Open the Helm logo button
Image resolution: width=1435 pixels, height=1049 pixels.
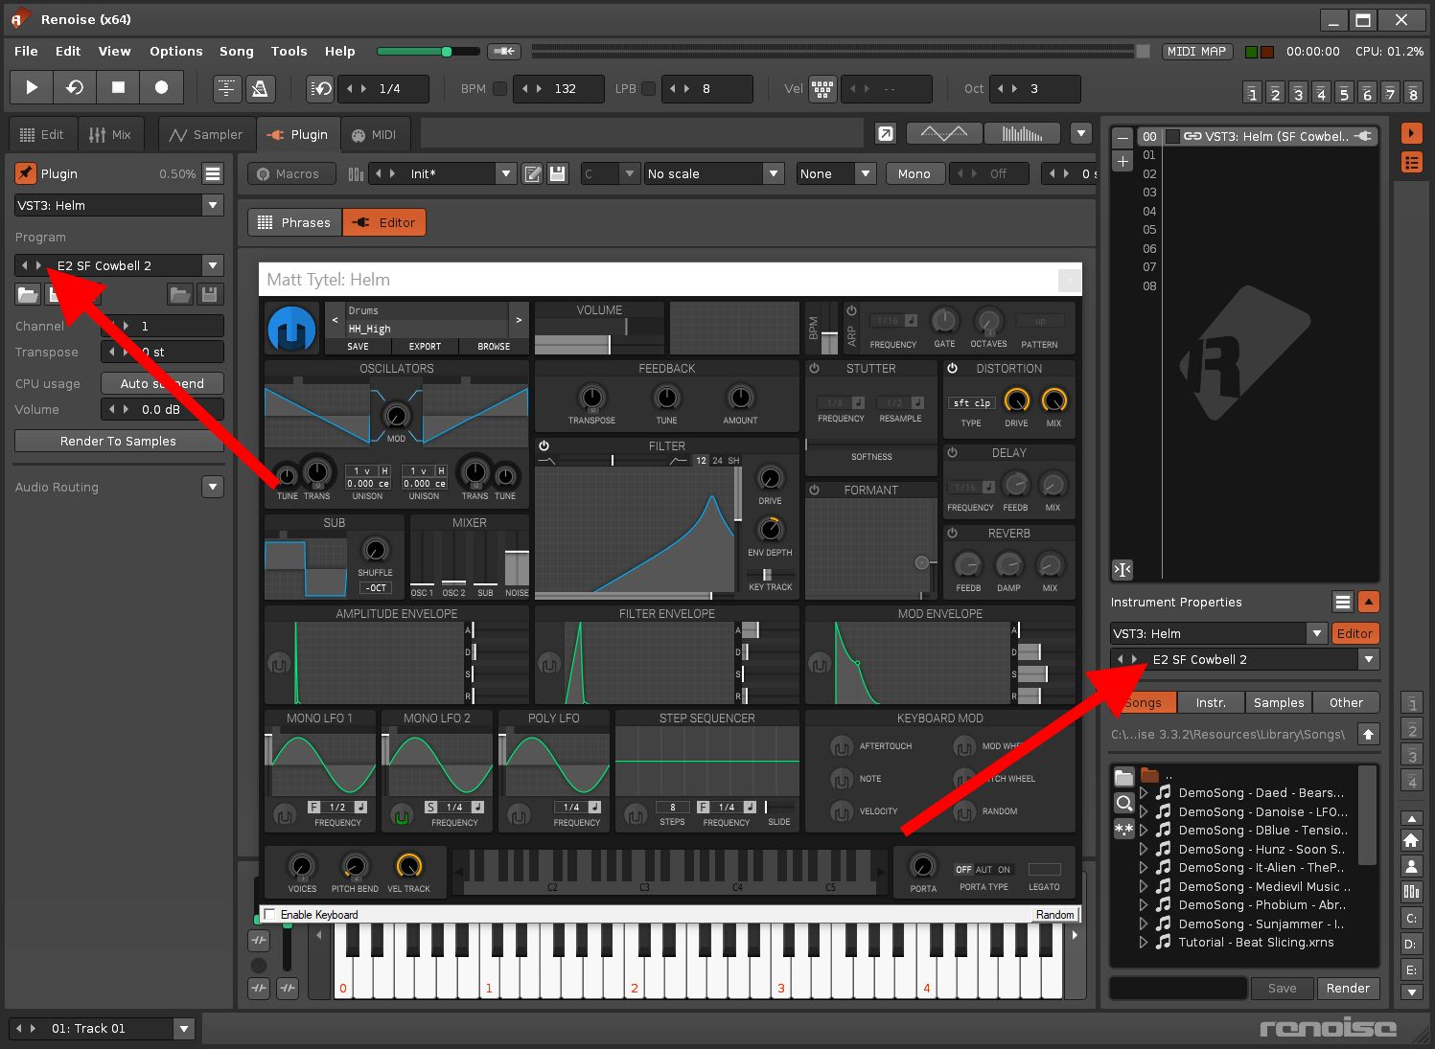[292, 330]
